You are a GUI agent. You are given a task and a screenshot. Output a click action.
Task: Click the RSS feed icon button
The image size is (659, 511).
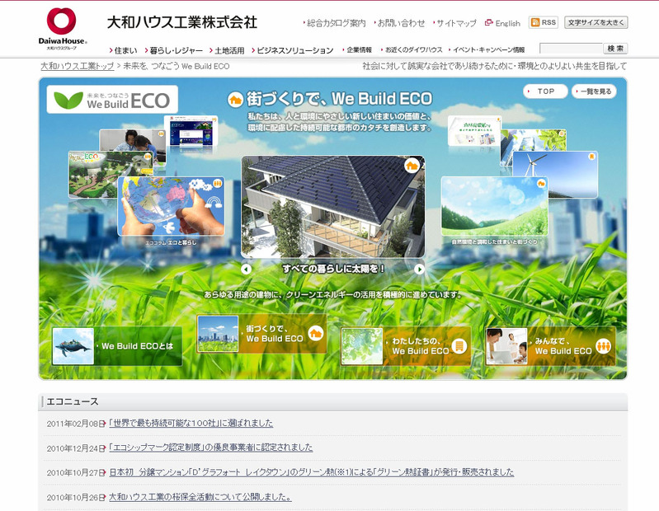[x=543, y=23]
